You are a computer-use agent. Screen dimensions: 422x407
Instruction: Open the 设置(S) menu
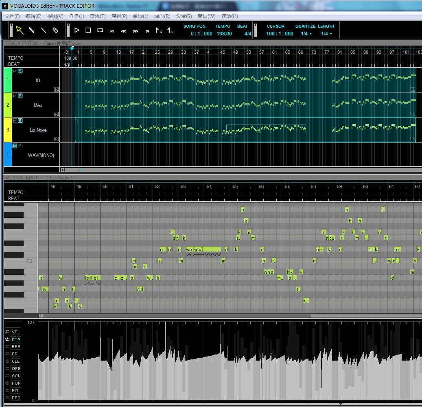(x=184, y=16)
